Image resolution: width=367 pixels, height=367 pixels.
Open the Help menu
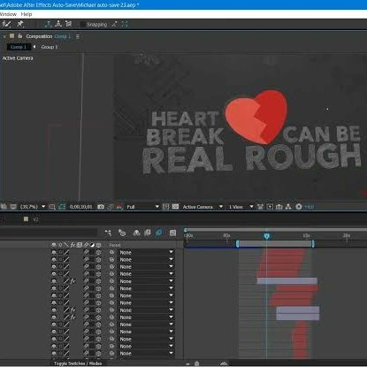click(27, 14)
